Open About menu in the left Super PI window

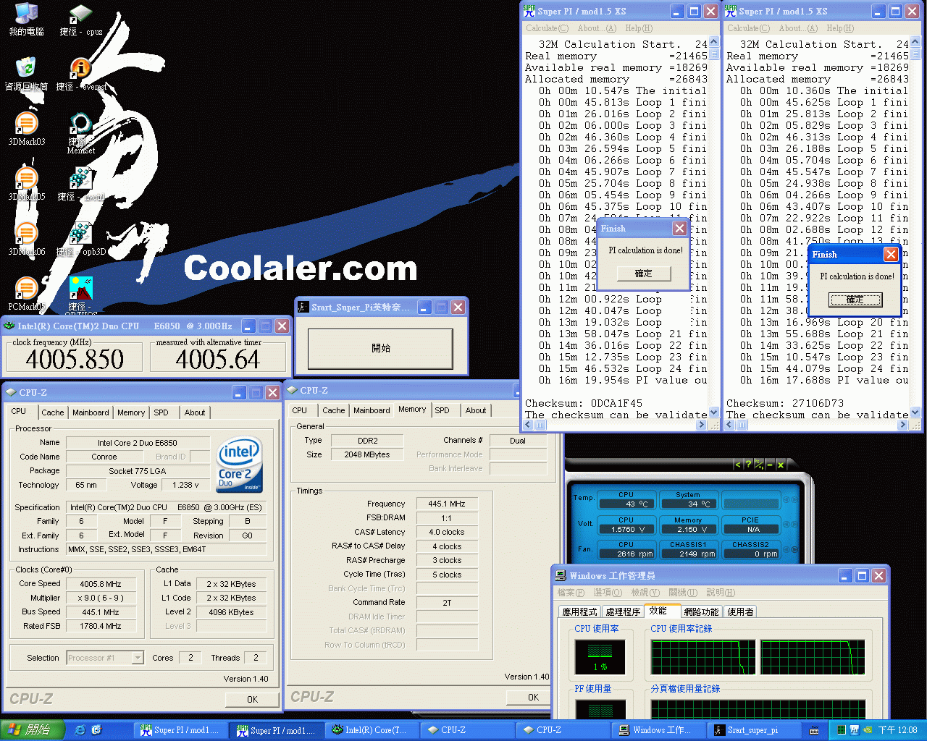click(597, 28)
